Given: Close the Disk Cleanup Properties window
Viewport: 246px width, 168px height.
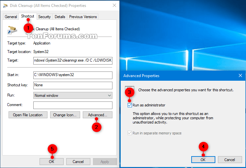Looking at the screenshot, I should point(114,6).
